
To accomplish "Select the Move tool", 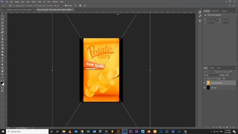I will 2,13.
